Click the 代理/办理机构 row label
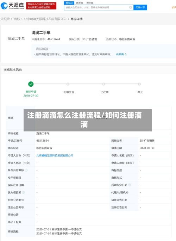Image resolution: width=176 pixels, height=241 pixels. click(x=120, y=192)
